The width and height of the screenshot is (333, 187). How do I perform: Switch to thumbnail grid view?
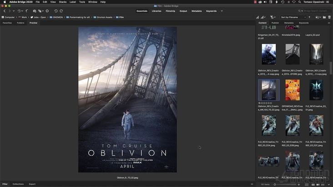pos(313,184)
